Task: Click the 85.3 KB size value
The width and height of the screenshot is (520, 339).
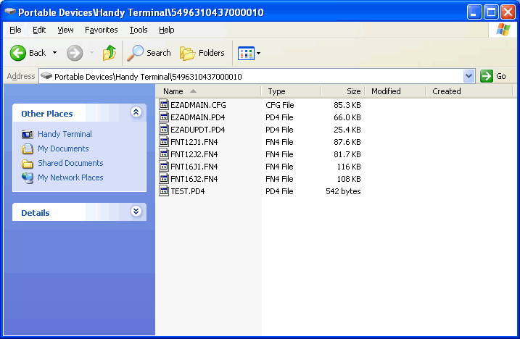Action: (347, 105)
